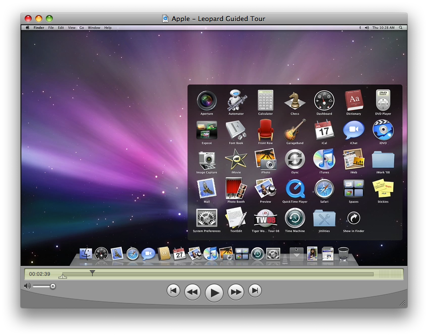428x336 pixels.
Task: Open the Dictionary app icon
Action: click(353, 100)
